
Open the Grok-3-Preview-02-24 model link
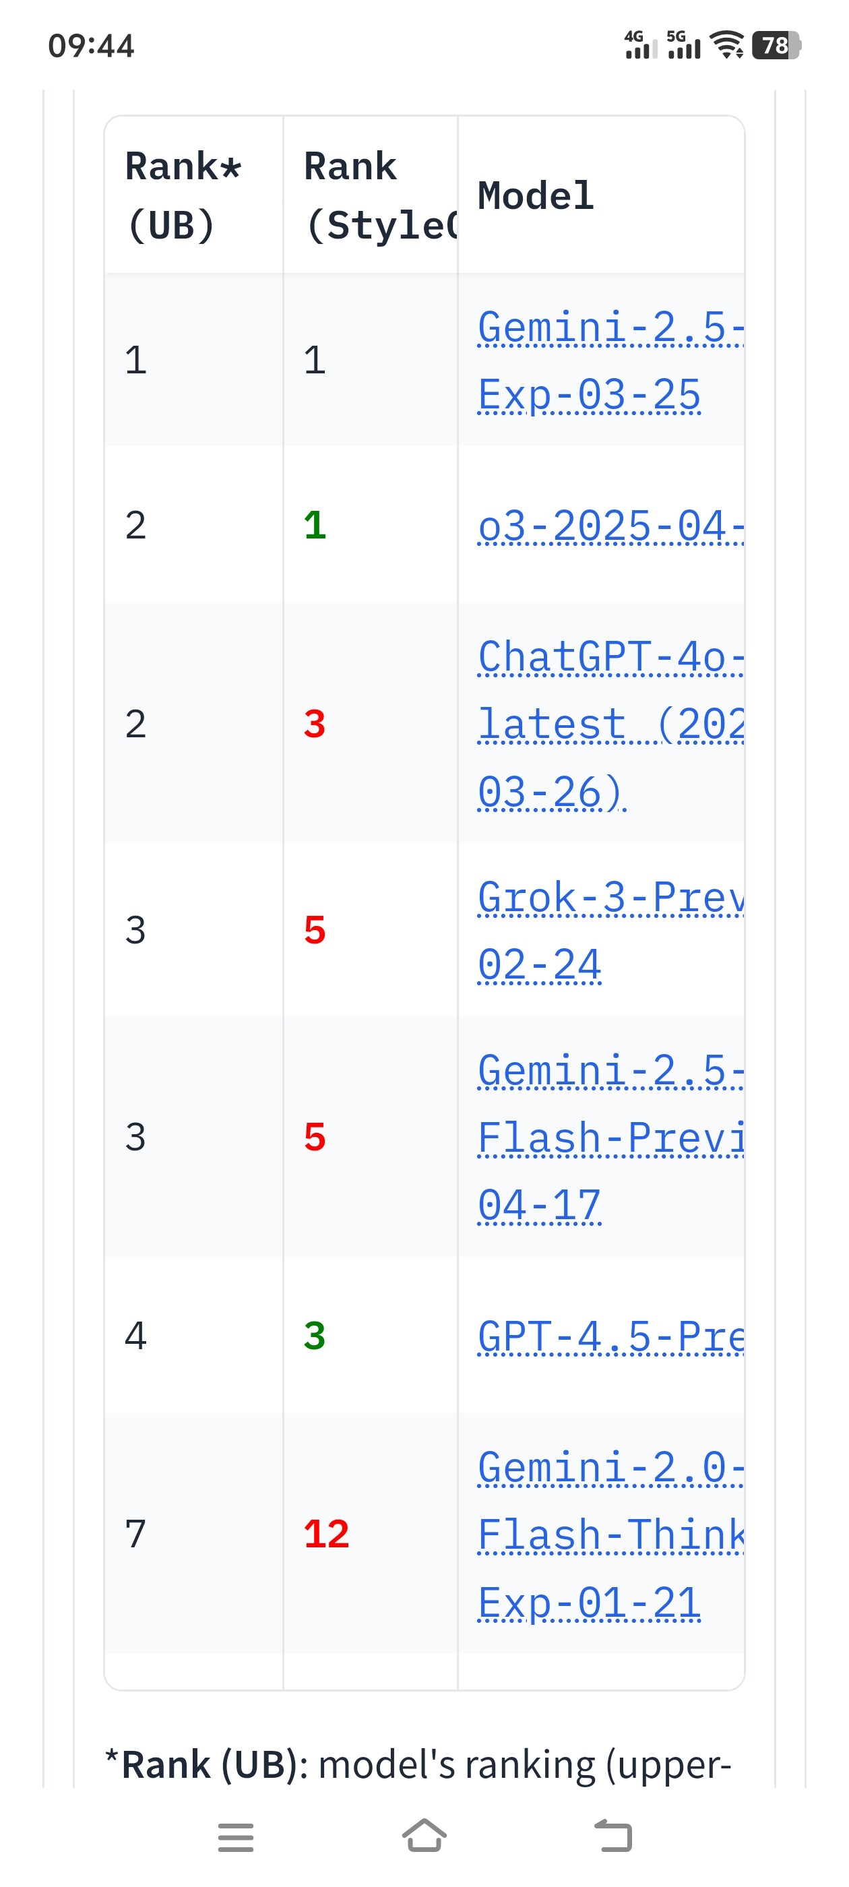click(610, 930)
